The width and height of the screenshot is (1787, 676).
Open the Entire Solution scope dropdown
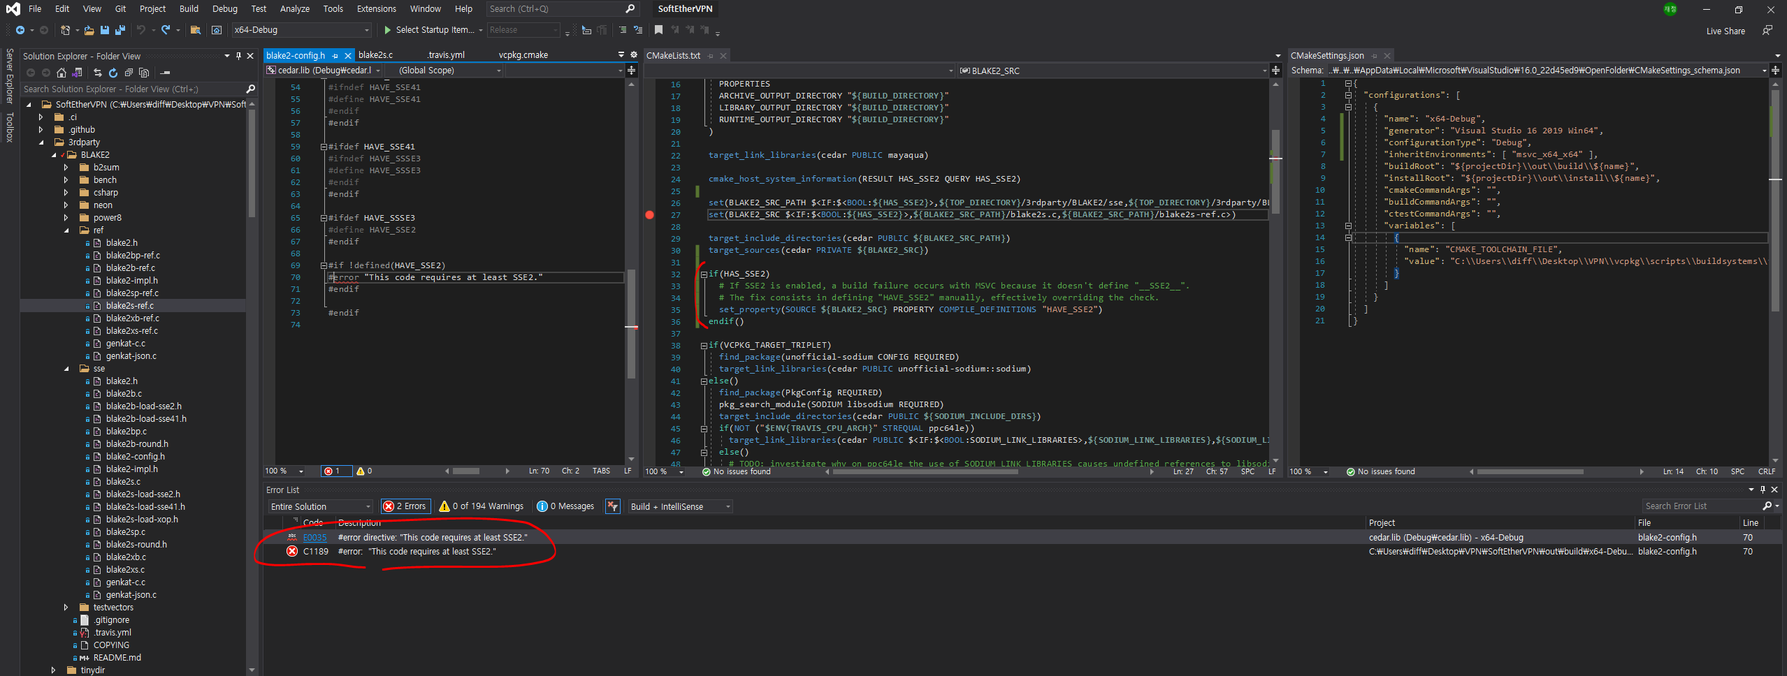click(319, 506)
